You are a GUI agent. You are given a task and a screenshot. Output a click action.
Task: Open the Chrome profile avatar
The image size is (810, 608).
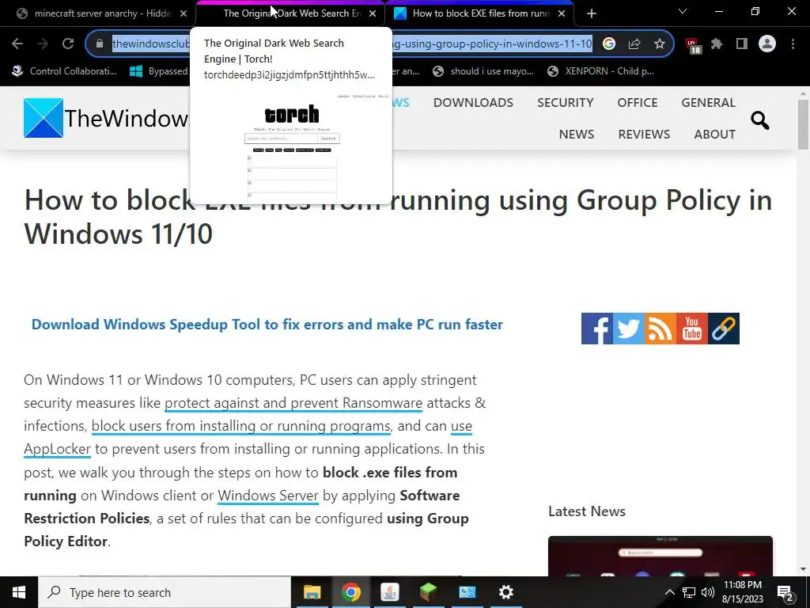click(767, 44)
